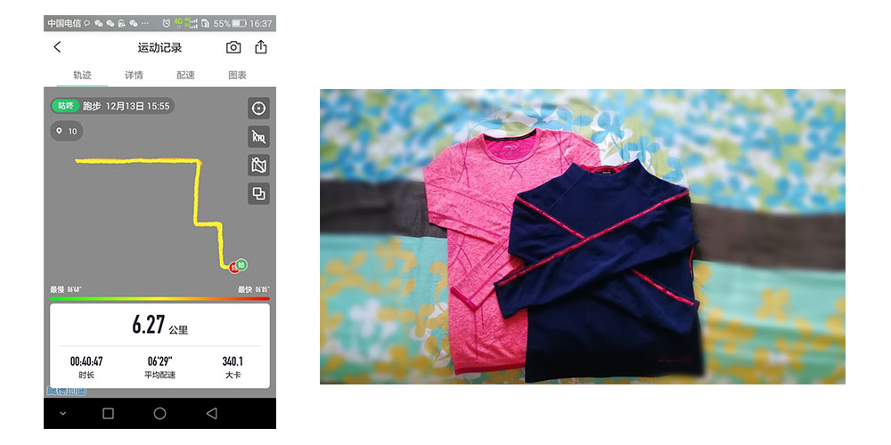Image resolution: width=891 pixels, height=445 pixels.
Task: Tap the 中国电信 carrier label
Action: point(64,23)
